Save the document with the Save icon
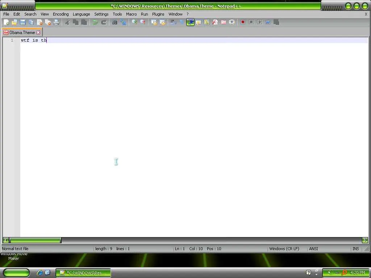 (x=23, y=22)
